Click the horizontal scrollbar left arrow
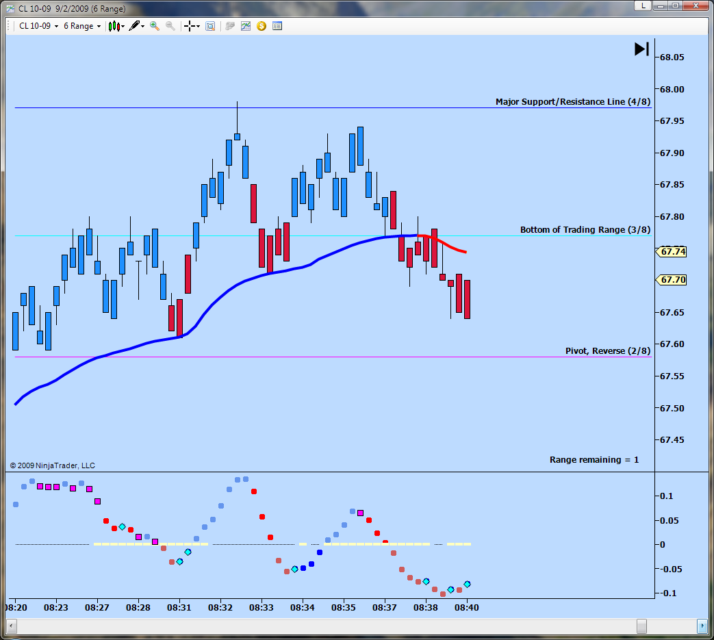The image size is (714, 640). tap(12, 626)
